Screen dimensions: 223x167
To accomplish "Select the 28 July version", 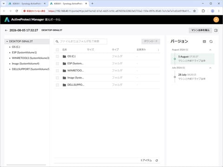I will [x=193, y=77].
